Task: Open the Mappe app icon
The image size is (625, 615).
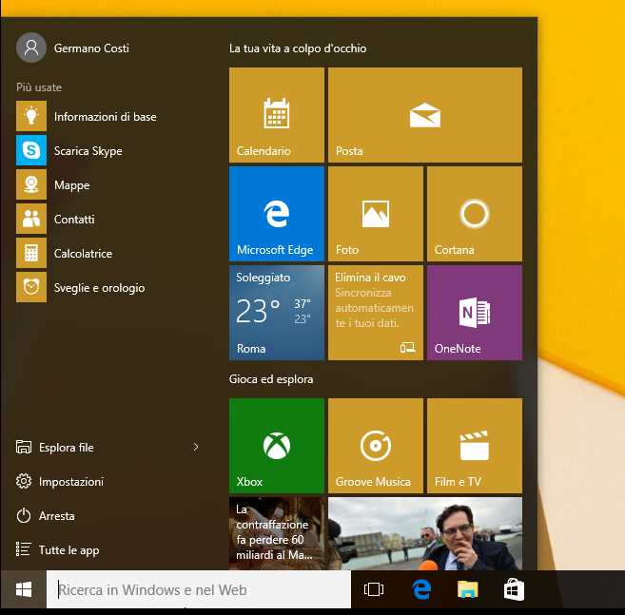Action: [31, 184]
